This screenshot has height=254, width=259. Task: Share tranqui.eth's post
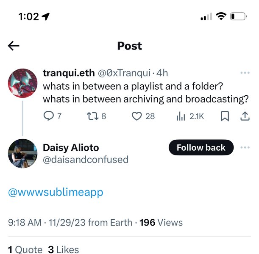[245, 116]
